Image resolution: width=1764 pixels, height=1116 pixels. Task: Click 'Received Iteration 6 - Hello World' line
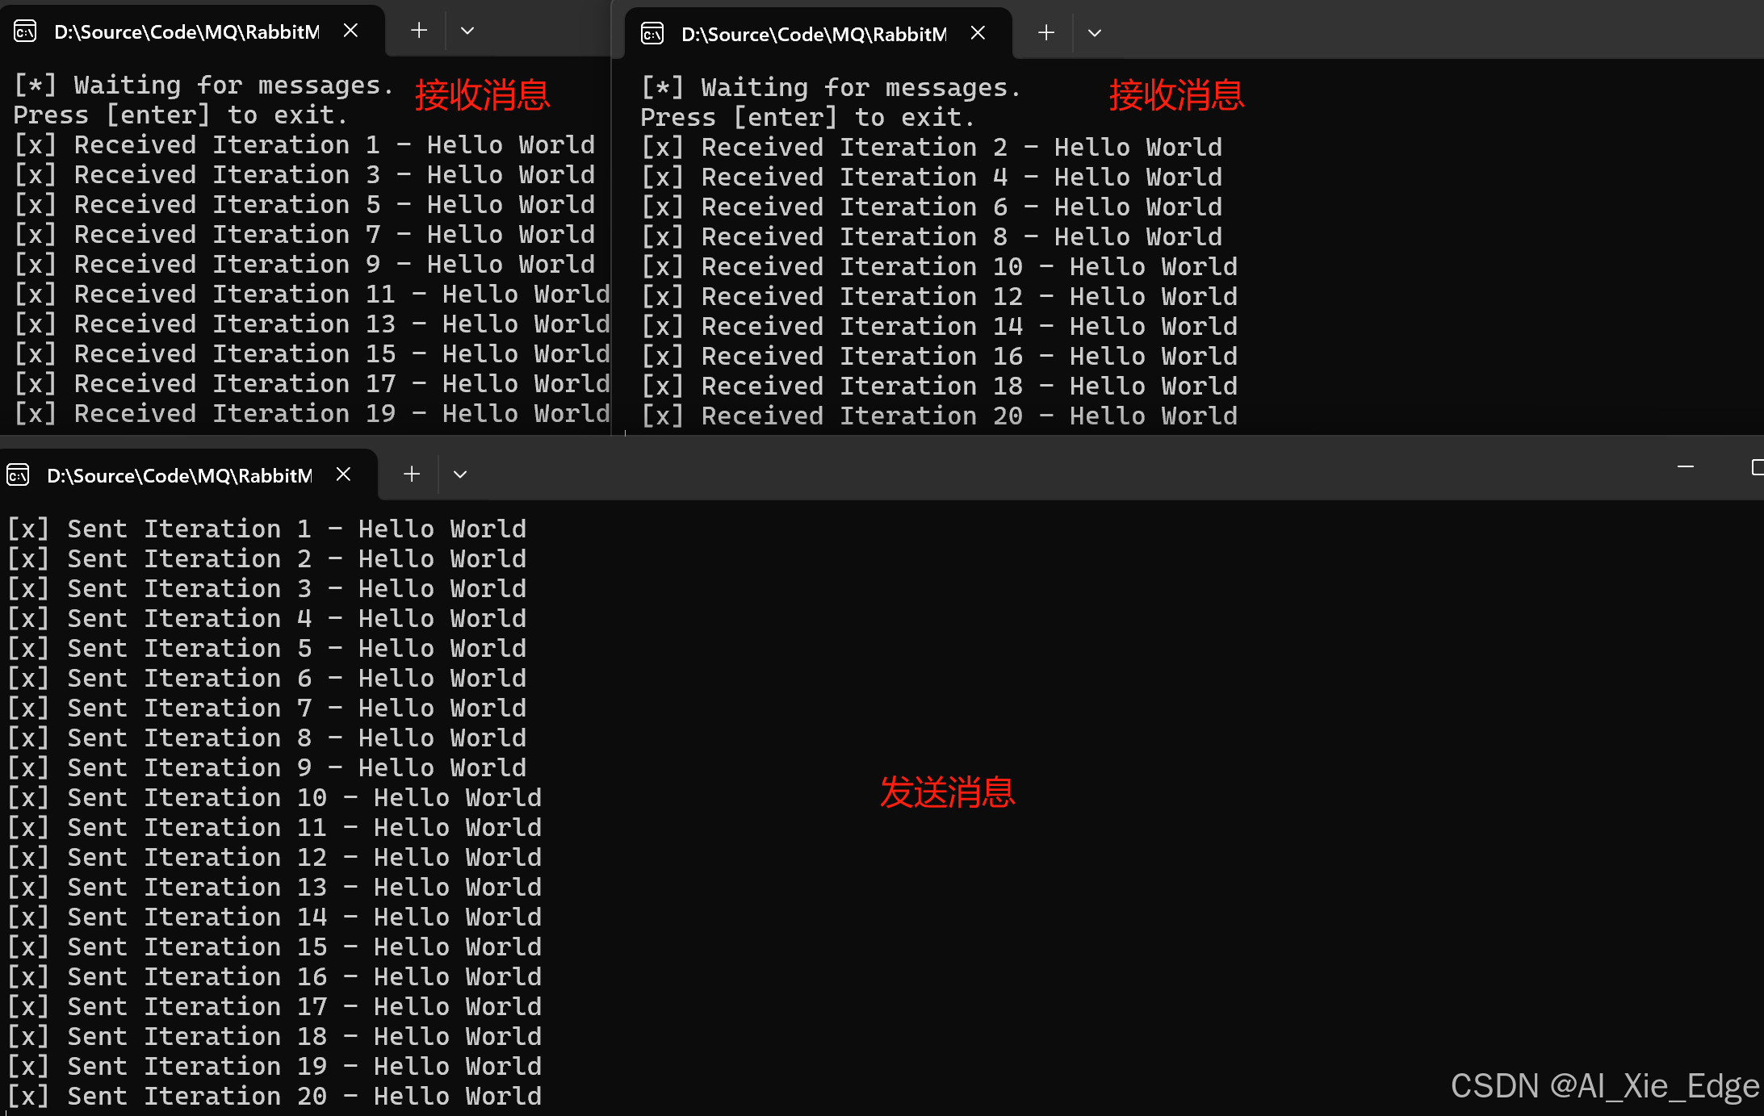[932, 207]
